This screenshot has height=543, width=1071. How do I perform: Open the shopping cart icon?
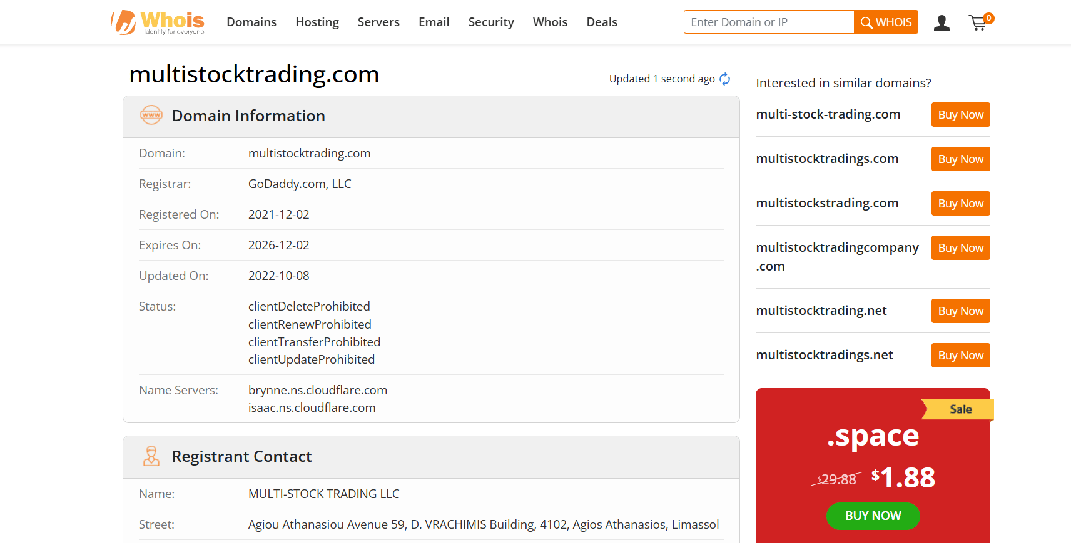pos(980,22)
